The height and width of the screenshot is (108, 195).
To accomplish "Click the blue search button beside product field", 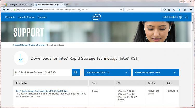I will point(76,72).
